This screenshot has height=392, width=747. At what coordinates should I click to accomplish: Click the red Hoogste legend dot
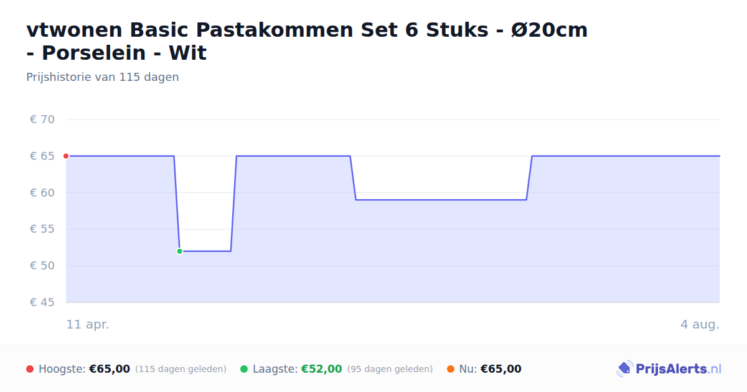[30, 369]
